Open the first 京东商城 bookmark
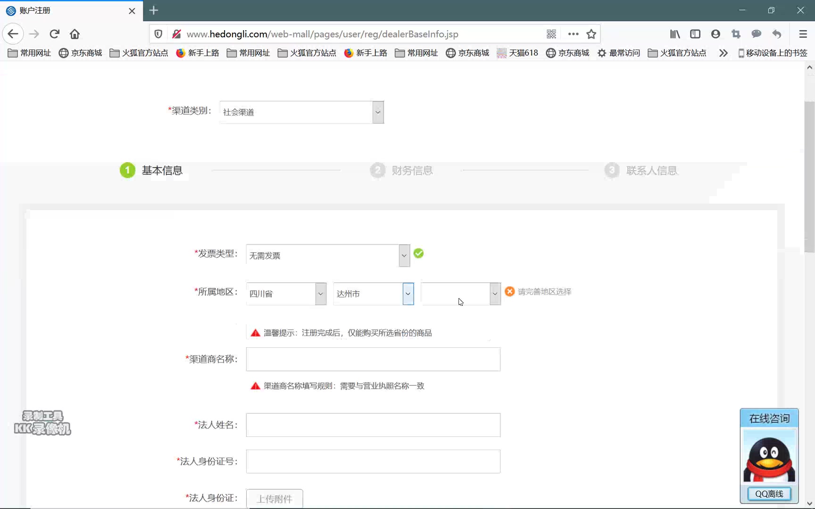Image resolution: width=815 pixels, height=509 pixels. point(80,53)
